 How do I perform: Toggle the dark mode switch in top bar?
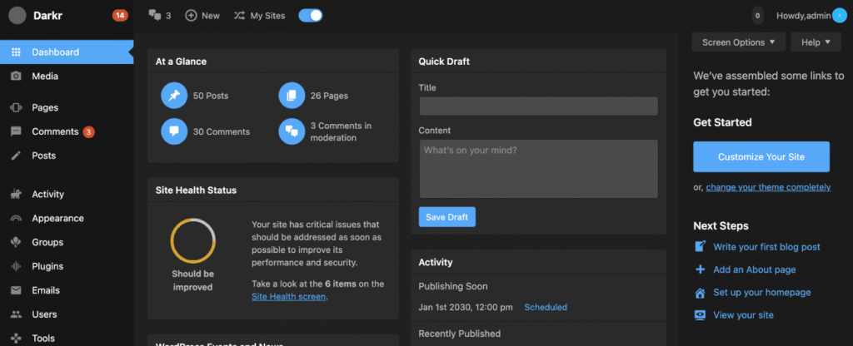[x=311, y=15]
